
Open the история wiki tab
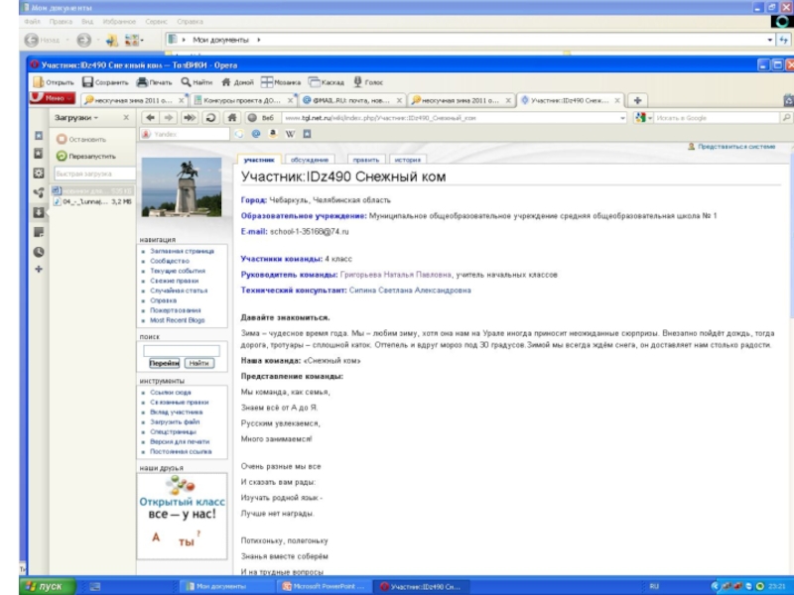click(406, 159)
